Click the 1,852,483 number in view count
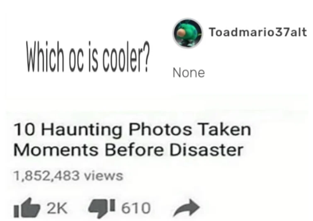This screenshot has height=221, width=313. pos(46,176)
